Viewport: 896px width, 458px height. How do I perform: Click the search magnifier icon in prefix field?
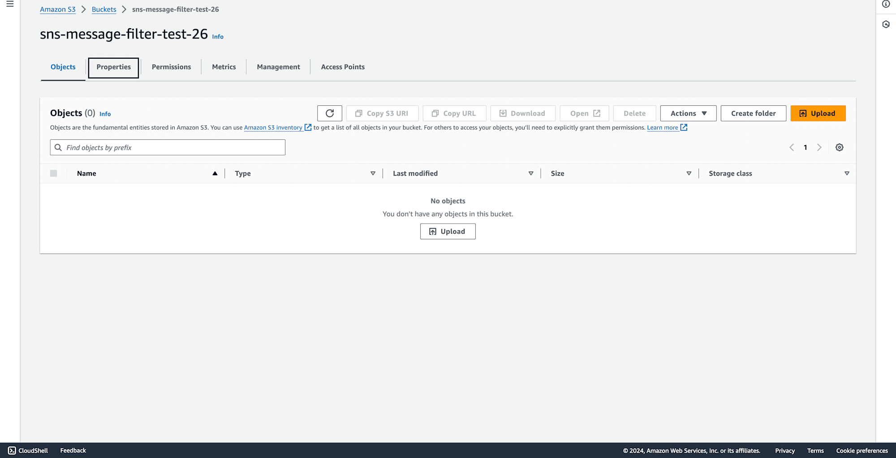tap(58, 147)
